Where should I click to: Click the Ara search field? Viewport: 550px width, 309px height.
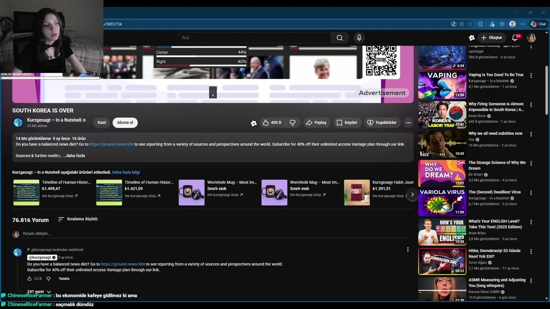click(254, 38)
